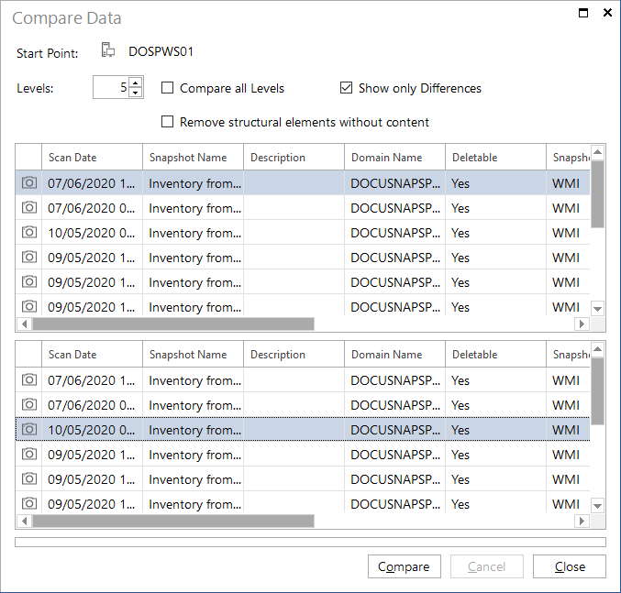Click the camera icon of the highlighted lower-table row
This screenshot has width=621, height=593.
tap(29, 429)
